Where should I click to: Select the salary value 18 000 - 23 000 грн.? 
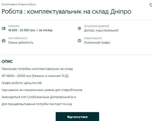(30, 30)
